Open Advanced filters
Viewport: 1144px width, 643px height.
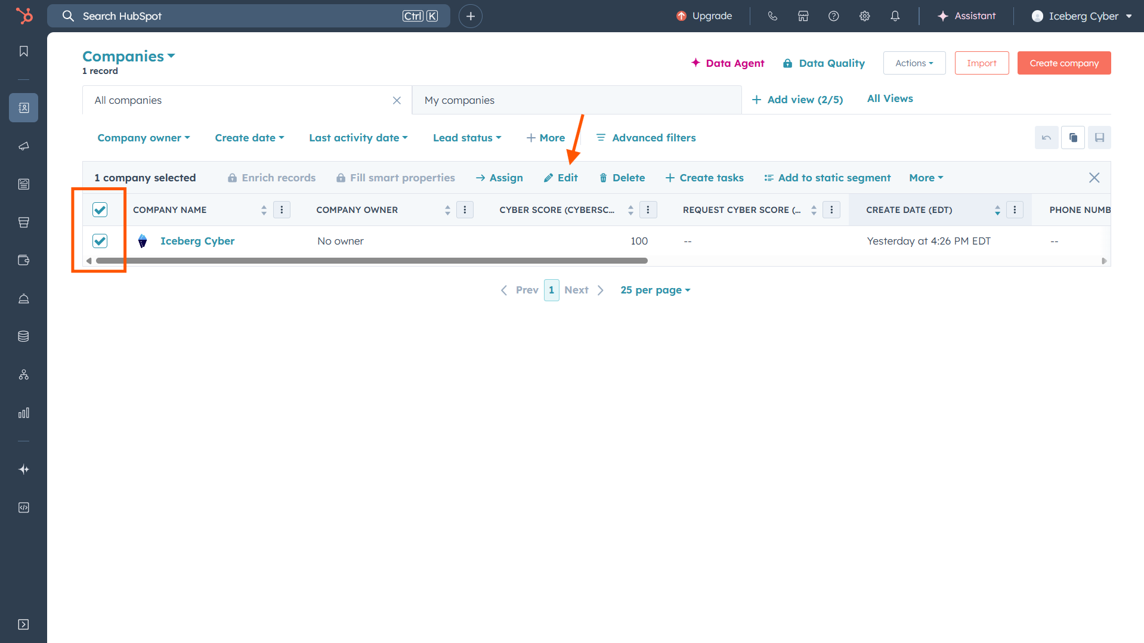(x=646, y=138)
